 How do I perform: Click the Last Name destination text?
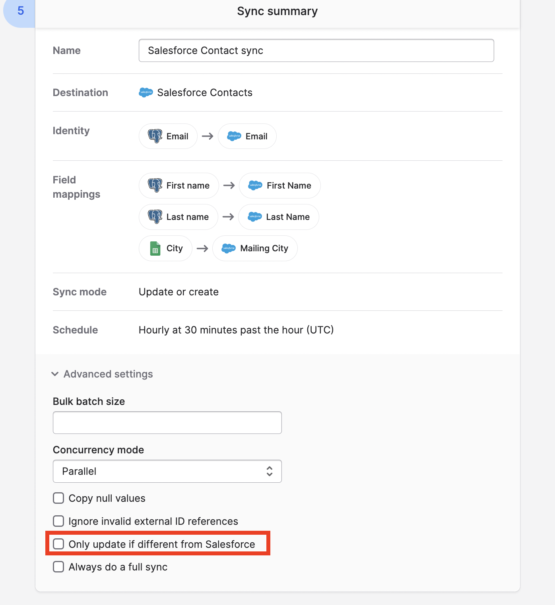click(x=288, y=217)
